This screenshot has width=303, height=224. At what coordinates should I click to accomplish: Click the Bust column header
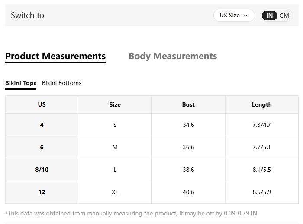click(x=188, y=104)
